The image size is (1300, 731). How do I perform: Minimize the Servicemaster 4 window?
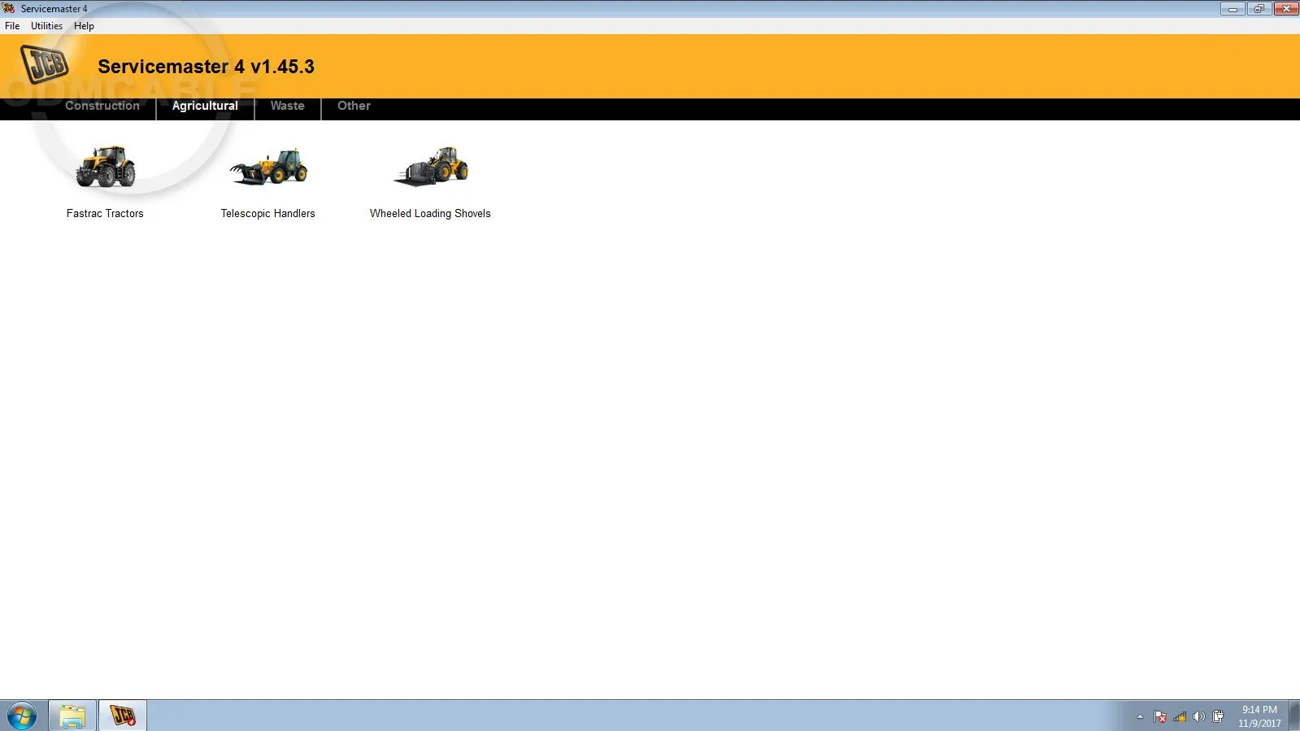click(1233, 9)
